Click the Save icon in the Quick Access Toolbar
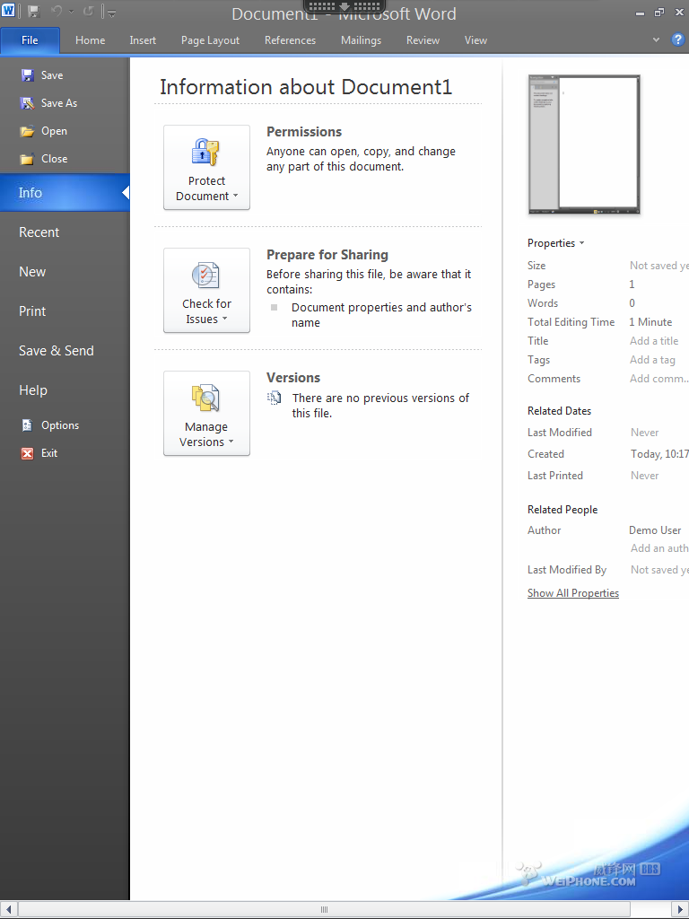Viewport: 689px width, 919px height. click(33, 12)
